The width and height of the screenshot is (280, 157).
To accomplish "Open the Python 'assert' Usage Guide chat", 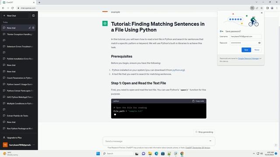I will tap(18, 84).
